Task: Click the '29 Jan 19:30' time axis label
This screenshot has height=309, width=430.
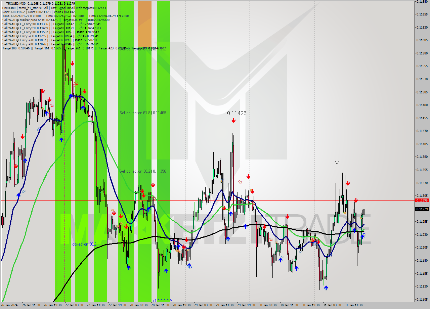Action: (246, 305)
